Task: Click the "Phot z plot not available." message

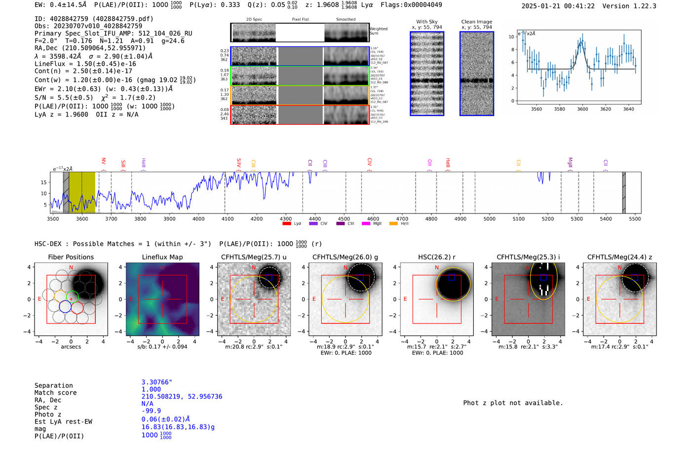Action: (x=513, y=403)
